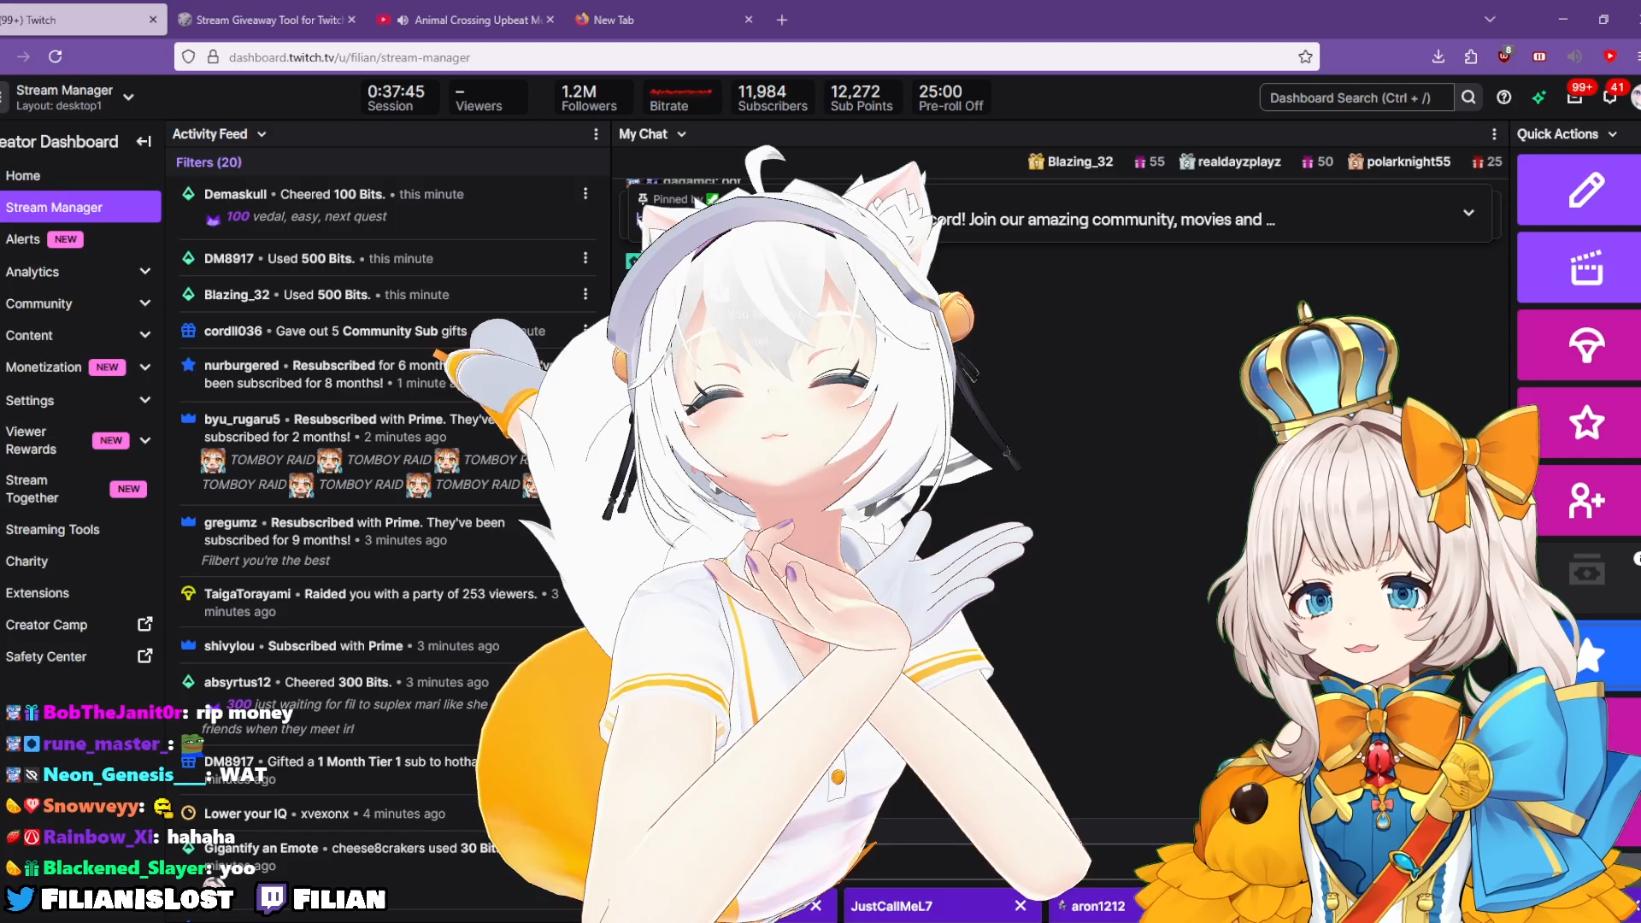Open Demaskull cheer event options menu
The image size is (1641, 923).
point(585,194)
